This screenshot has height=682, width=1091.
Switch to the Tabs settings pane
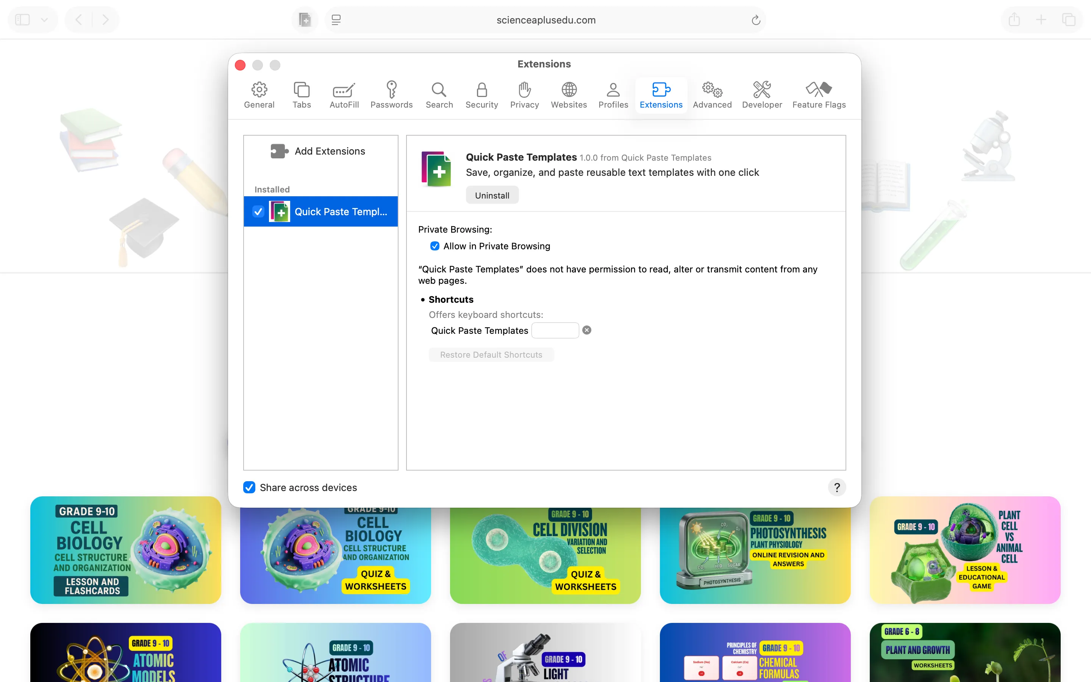(302, 95)
